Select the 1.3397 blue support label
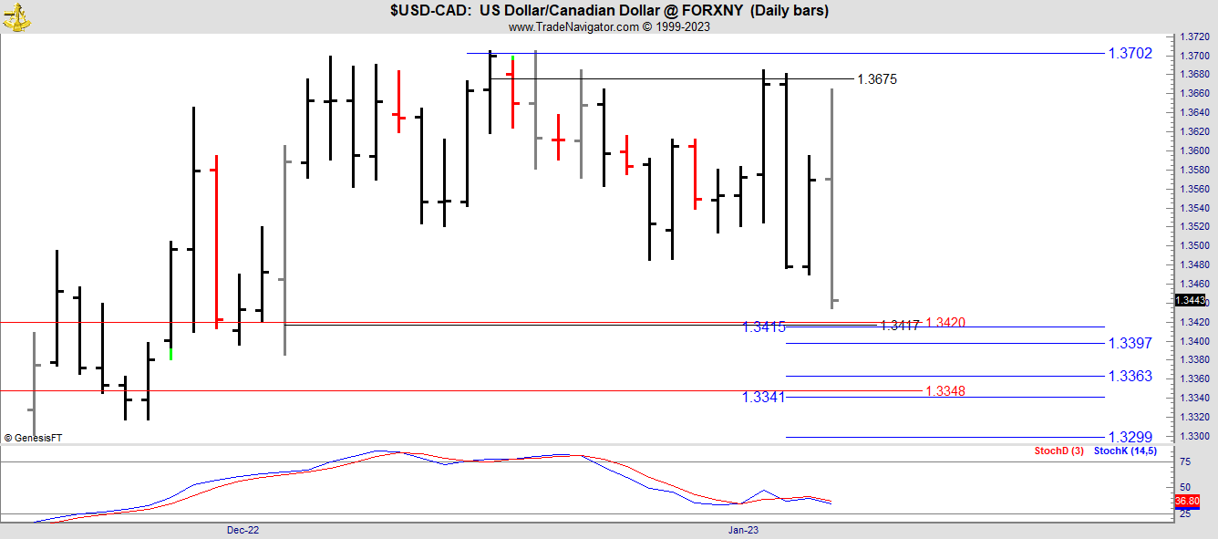Image resolution: width=1218 pixels, height=539 pixels. (1130, 343)
